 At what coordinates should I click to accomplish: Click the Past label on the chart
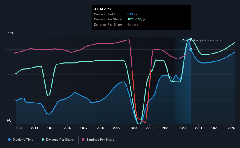pos(185,40)
